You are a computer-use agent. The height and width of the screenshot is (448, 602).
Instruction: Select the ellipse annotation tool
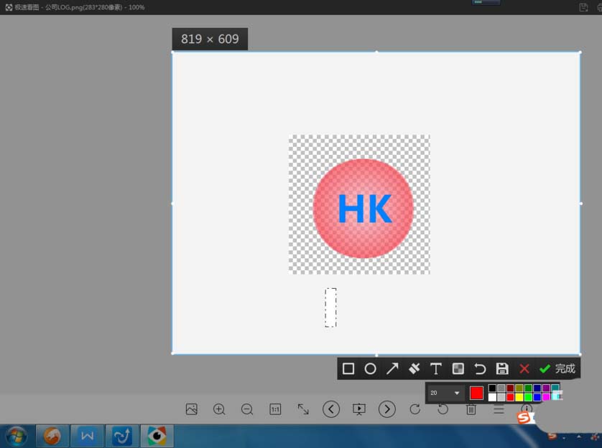(370, 368)
